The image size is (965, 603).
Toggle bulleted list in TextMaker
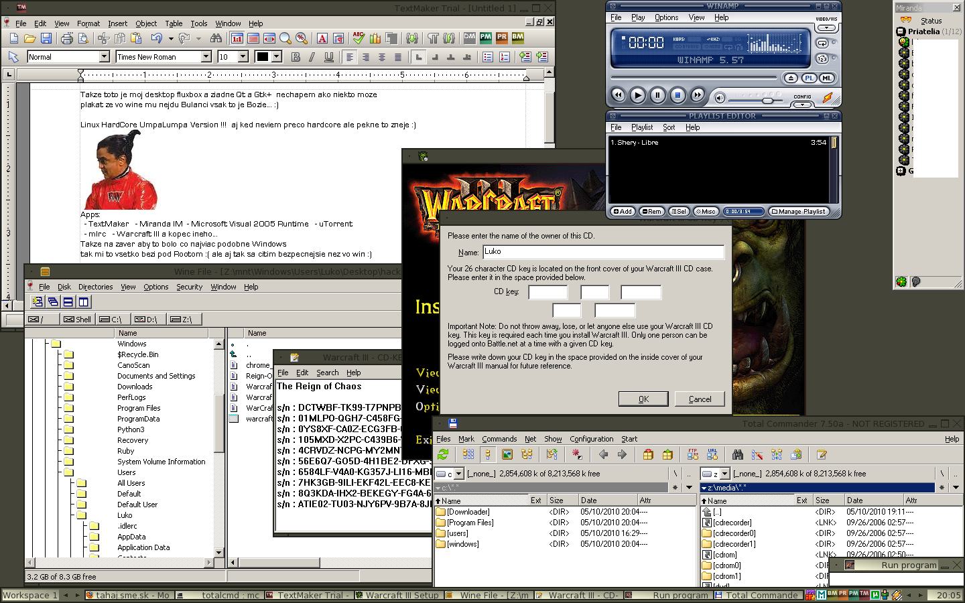pyautogui.click(x=488, y=57)
